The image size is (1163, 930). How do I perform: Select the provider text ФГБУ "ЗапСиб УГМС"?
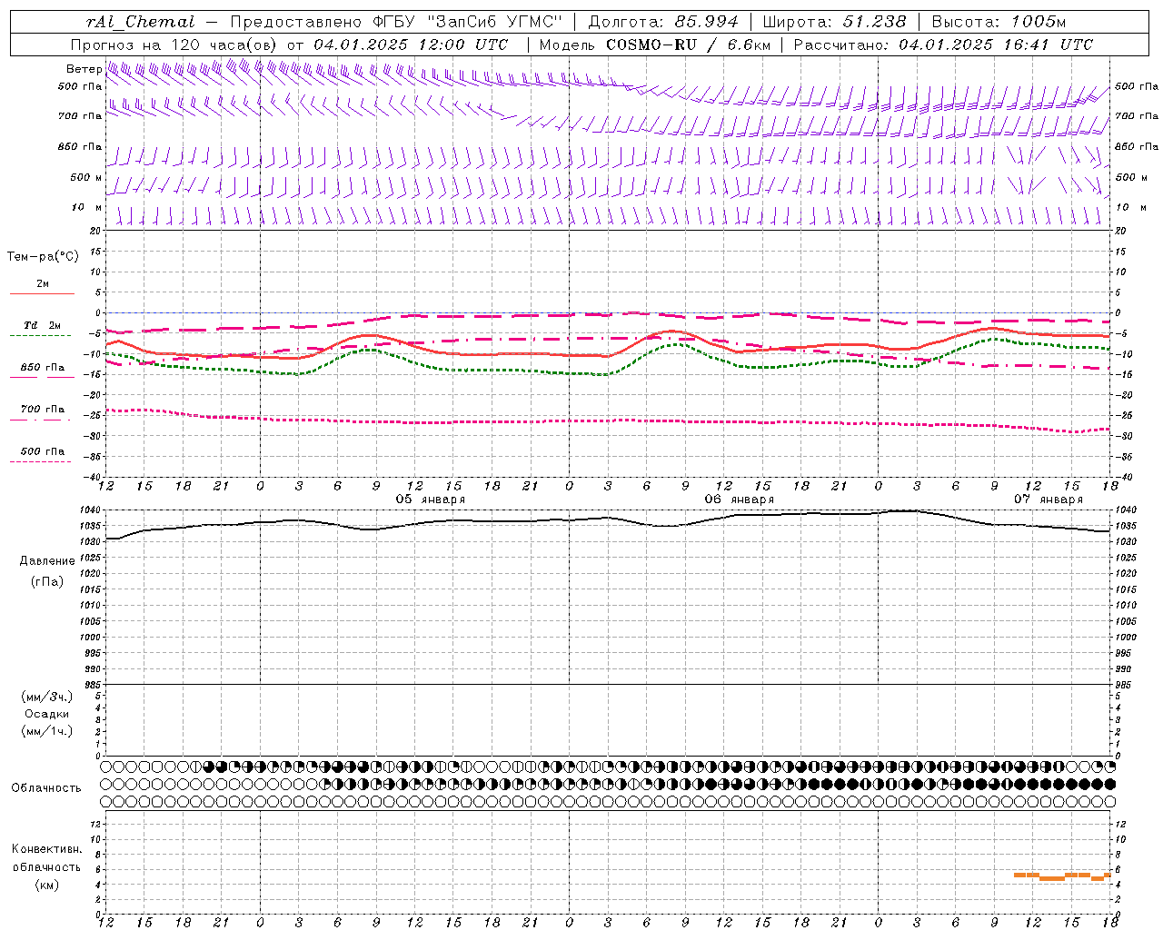tap(469, 22)
